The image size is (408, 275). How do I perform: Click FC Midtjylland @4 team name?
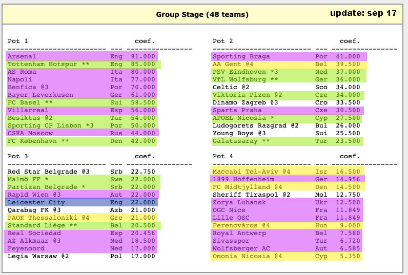coord(248,187)
